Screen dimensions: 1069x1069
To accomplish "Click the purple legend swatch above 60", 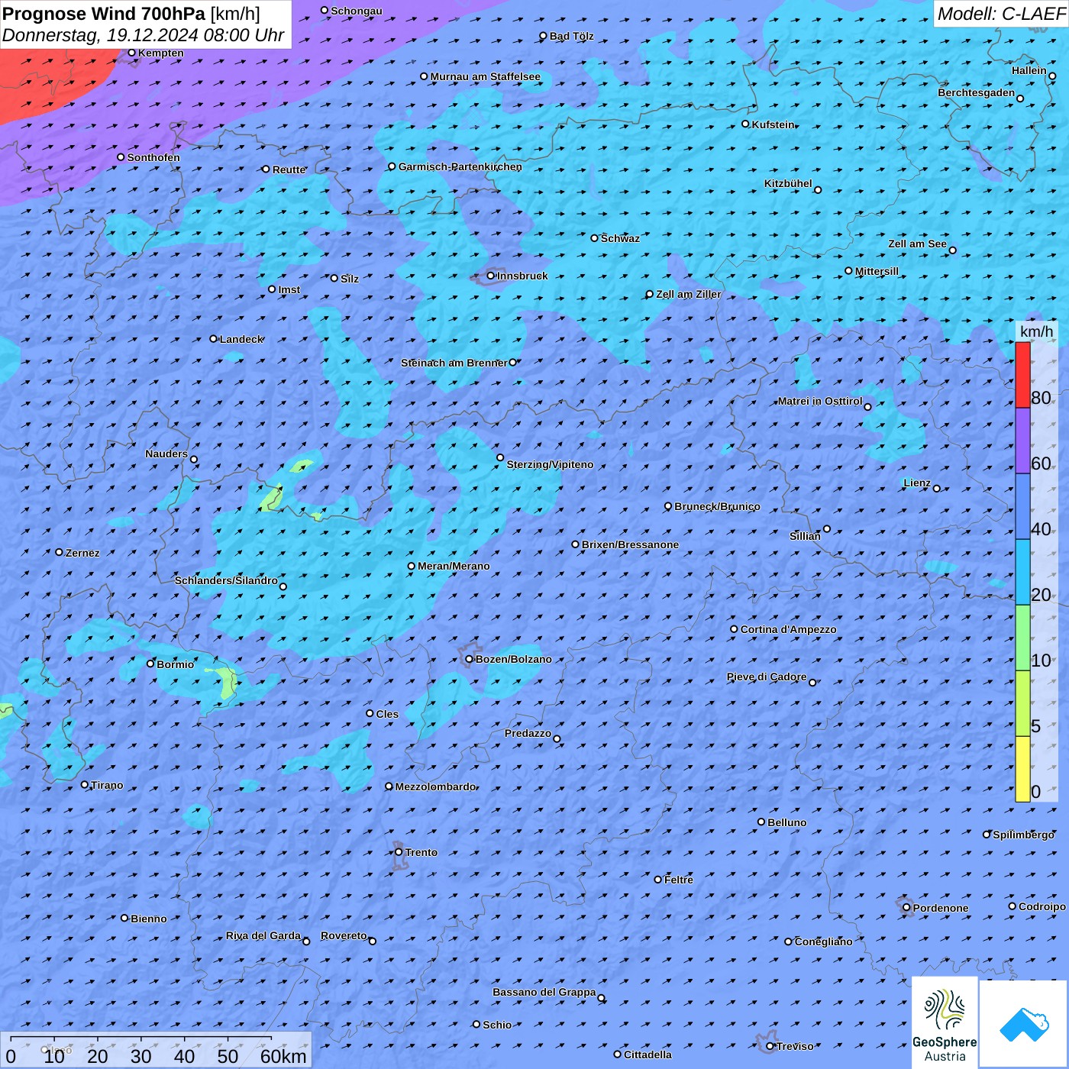I will click(x=1022, y=441).
